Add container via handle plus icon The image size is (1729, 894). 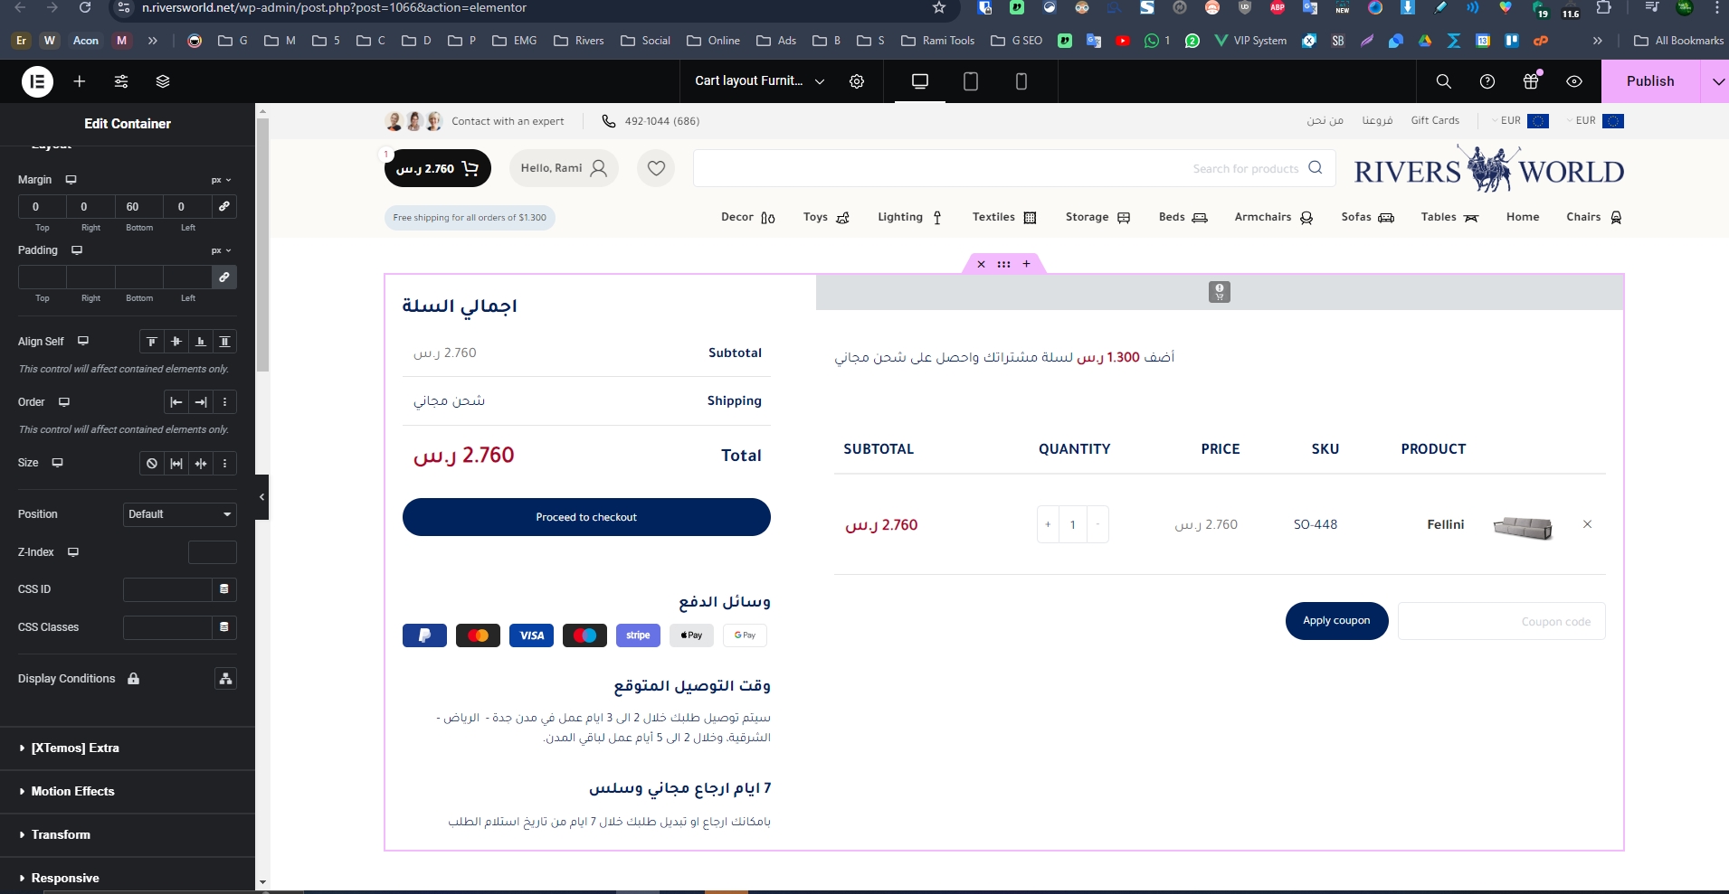(1026, 264)
